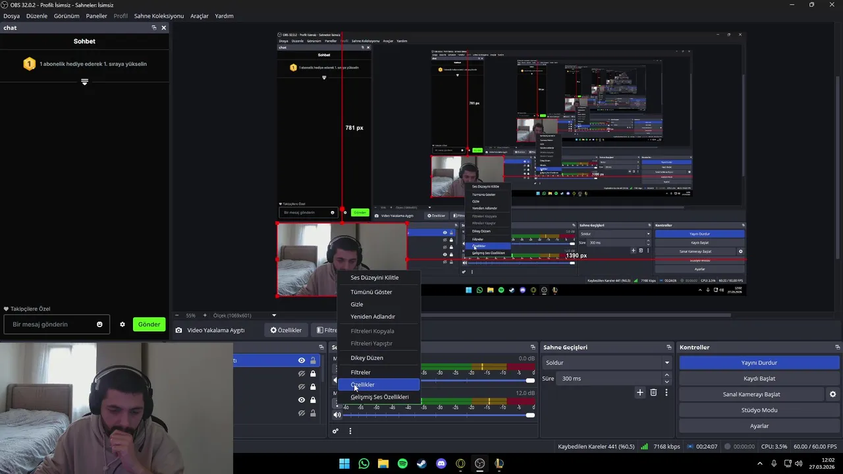The height and width of the screenshot is (474, 843).
Task: Lock the bottom source in sources list
Action: coord(313,413)
